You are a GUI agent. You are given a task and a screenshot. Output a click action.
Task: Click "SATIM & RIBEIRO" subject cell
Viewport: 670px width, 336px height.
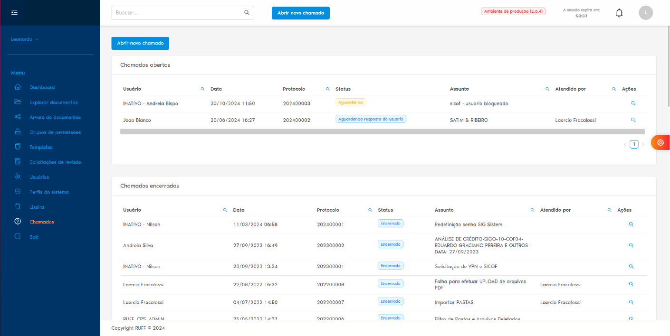click(469, 121)
